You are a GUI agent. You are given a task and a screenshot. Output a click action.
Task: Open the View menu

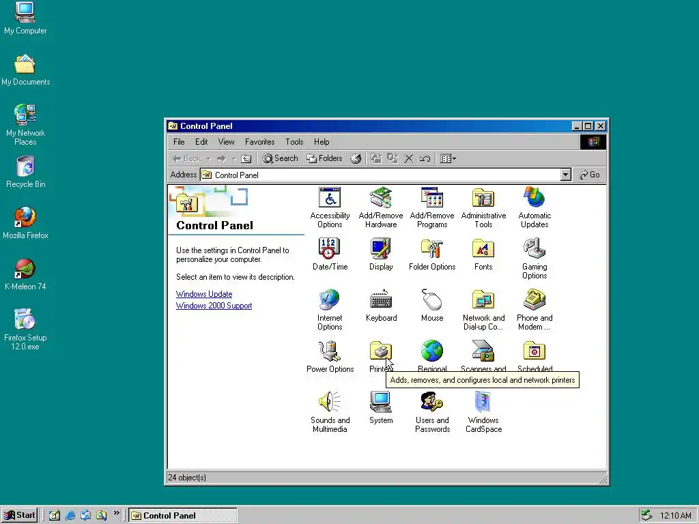pyautogui.click(x=226, y=142)
